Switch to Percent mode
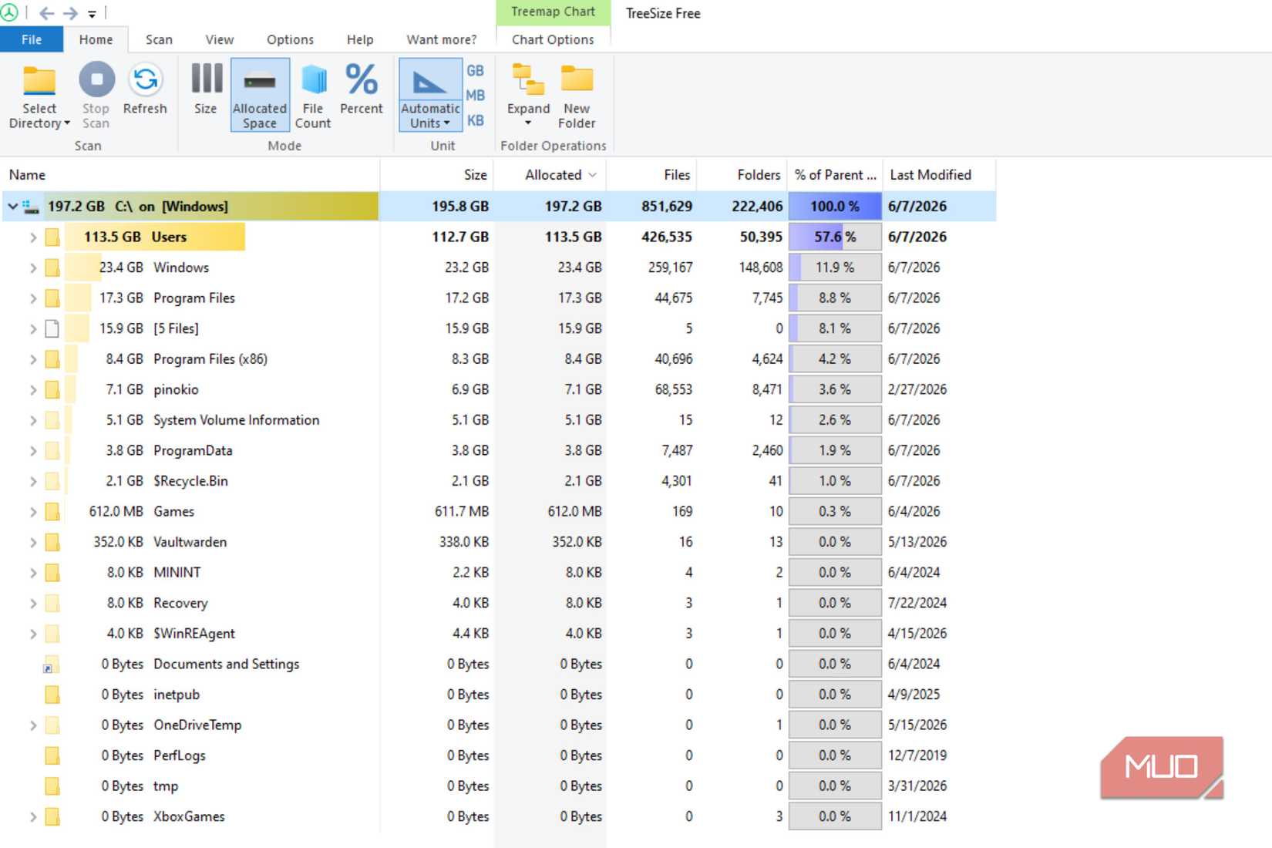Image resolution: width=1272 pixels, height=848 pixels. (362, 89)
